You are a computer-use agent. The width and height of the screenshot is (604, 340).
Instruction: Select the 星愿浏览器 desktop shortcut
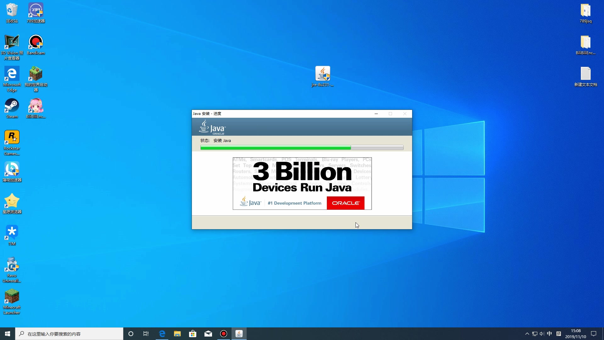click(12, 204)
